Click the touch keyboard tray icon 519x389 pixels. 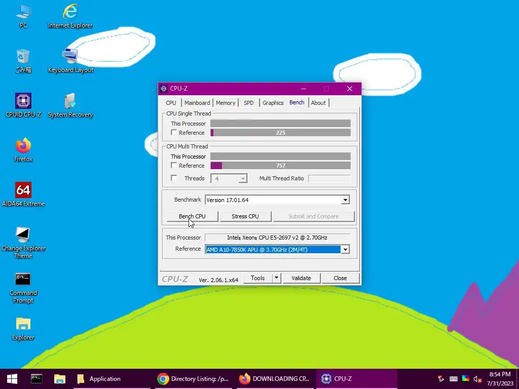point(454,379)
